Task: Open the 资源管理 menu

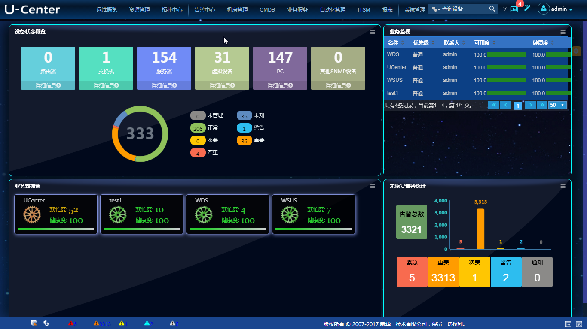Action: (x=139, y=10)
